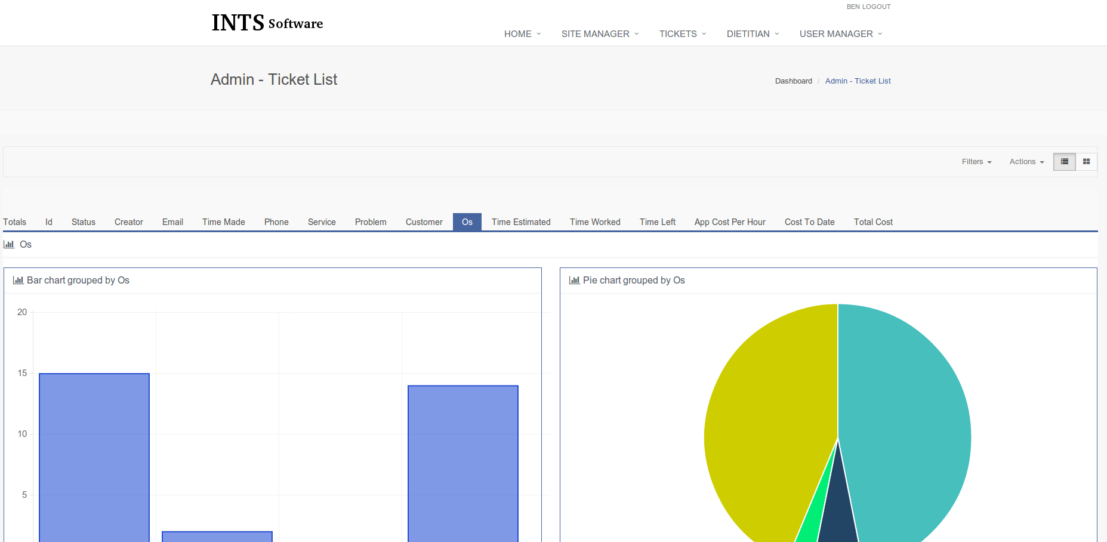Viewport: 1107px width, 542px height.
Task: Click the chart icon in Pie chart panel header
Action: [574, 280]
